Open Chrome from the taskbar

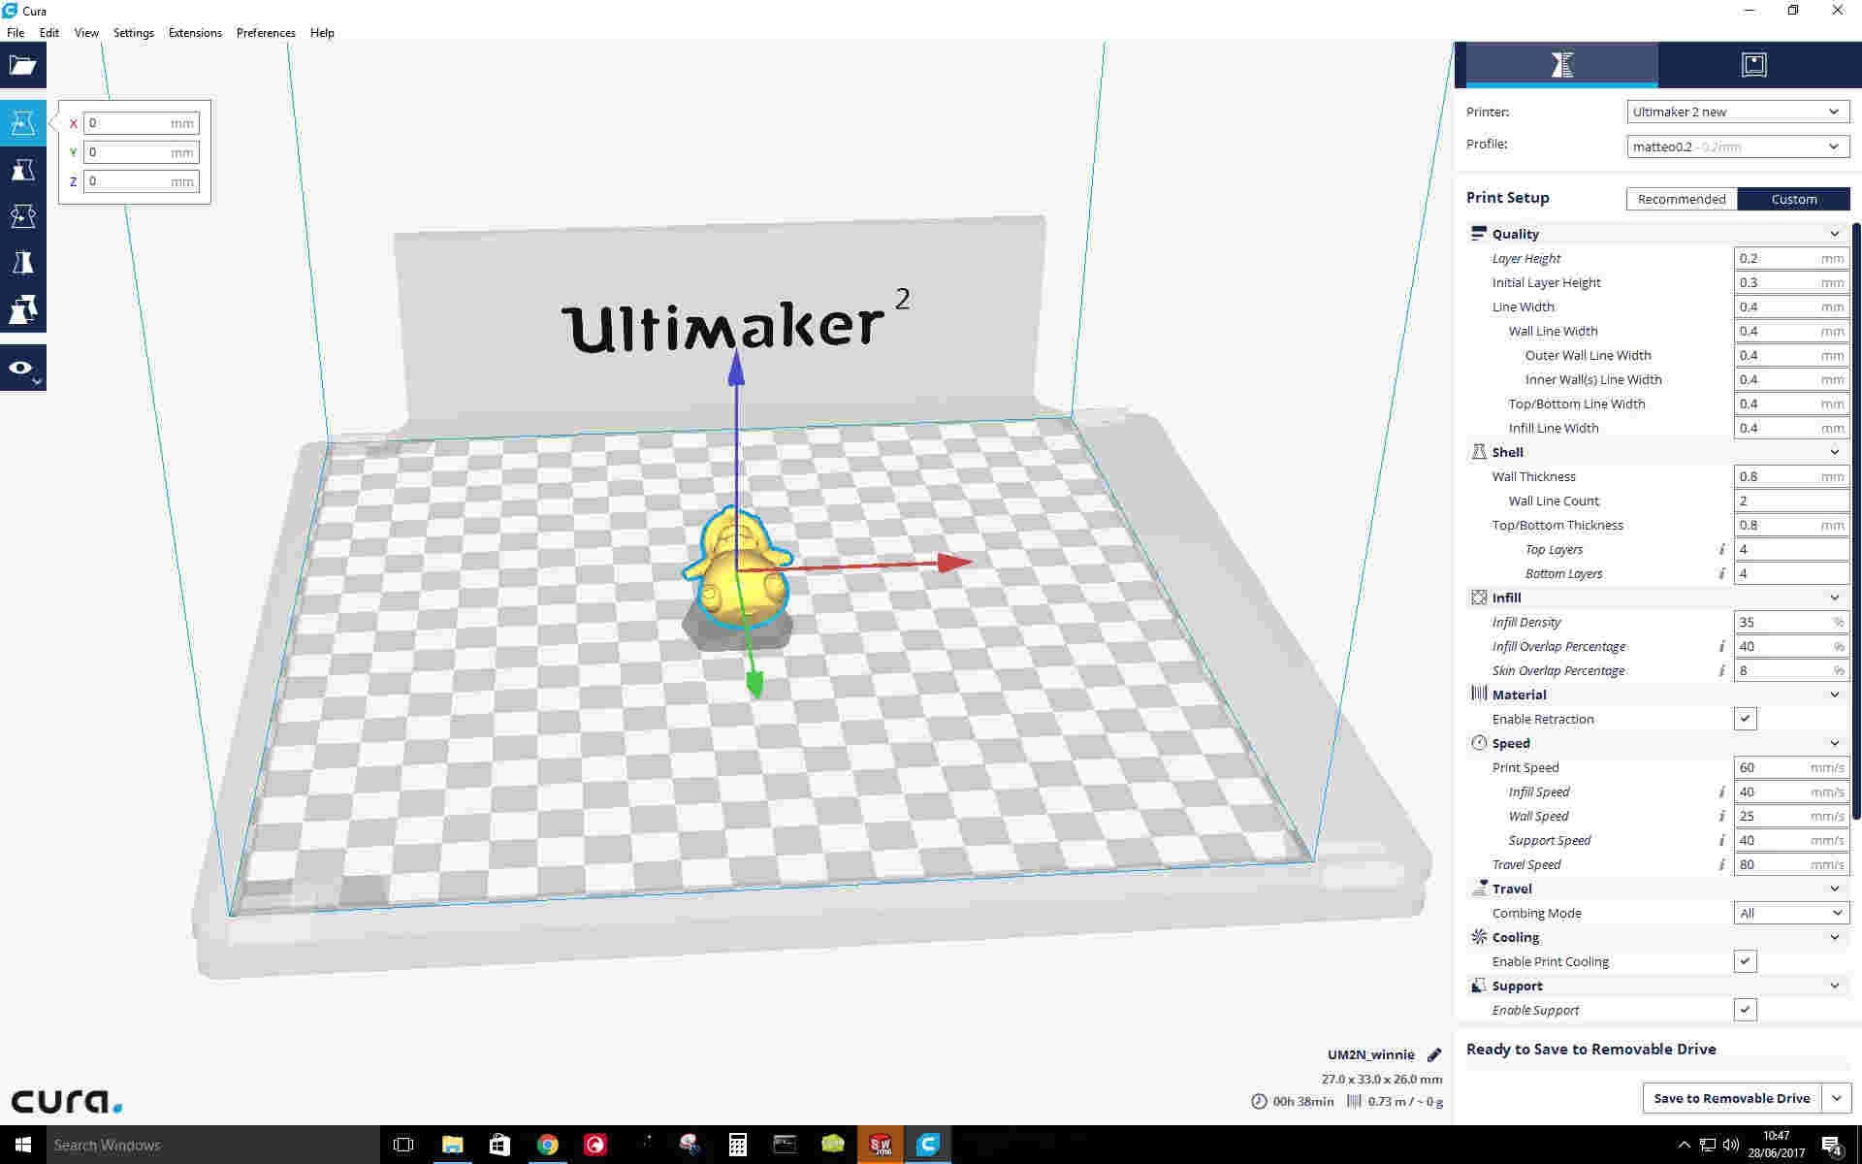coord(548,1145)
